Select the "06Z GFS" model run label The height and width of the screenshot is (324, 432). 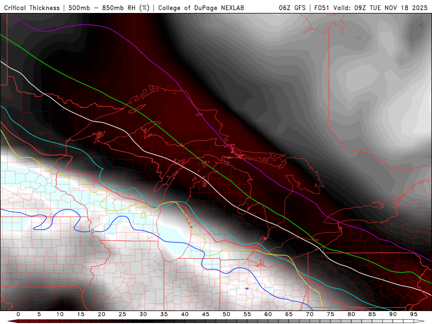[x=292, y=8]
